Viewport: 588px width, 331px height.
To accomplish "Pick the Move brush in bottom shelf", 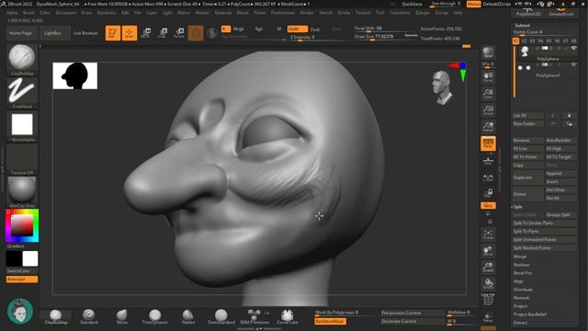I will point(122,317).
